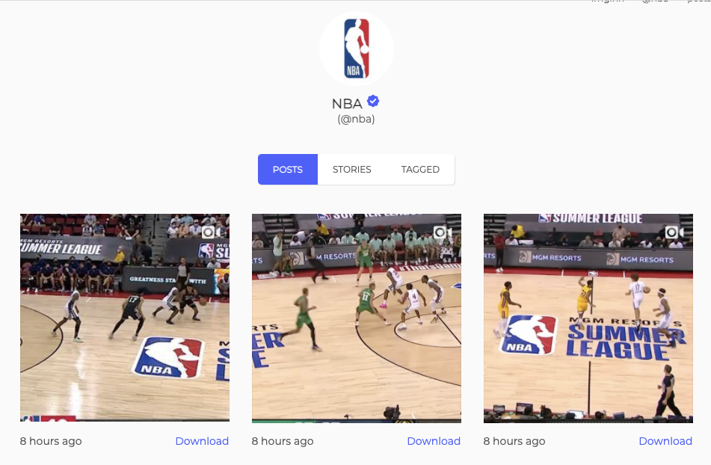Open the middle post thumbnail with green jerseys

click(x=357, y=318)
